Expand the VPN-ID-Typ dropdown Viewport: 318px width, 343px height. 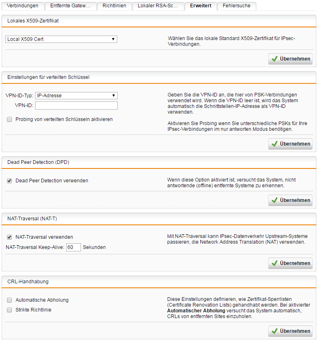pos(76,96)
